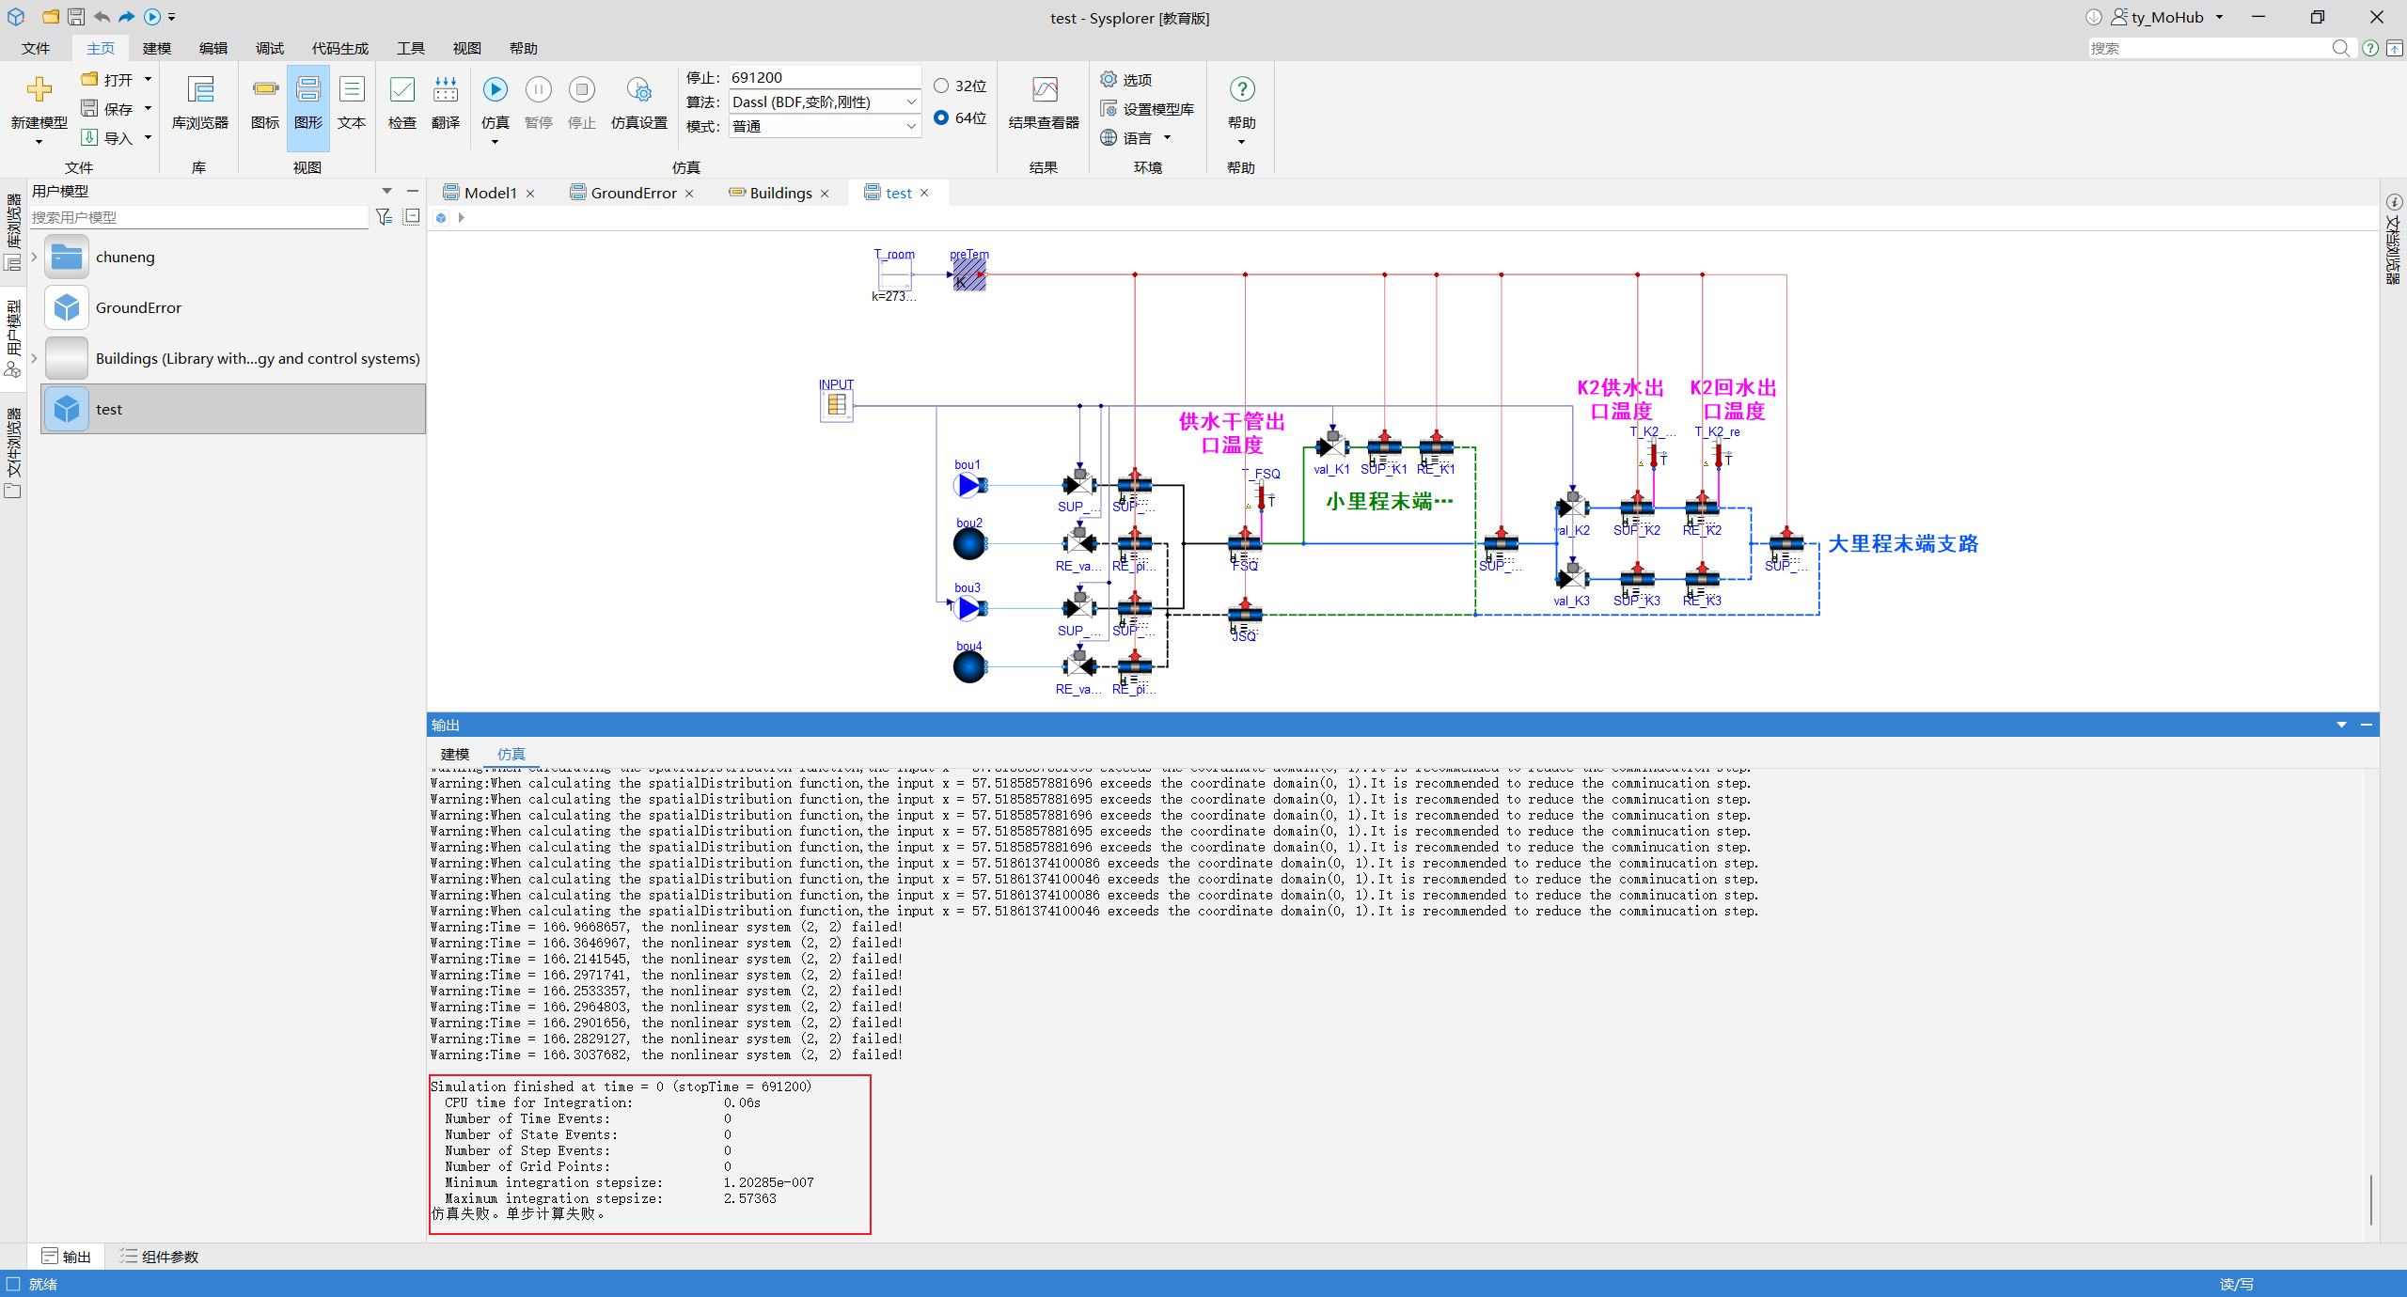Open the 结果查看器 result viewer
Image resolution: width=2407 pixels, height=1297 pixels.
point(1044,103)
